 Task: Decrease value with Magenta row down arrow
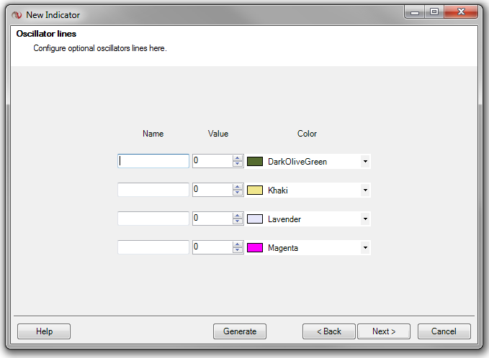tap(238, 250)
